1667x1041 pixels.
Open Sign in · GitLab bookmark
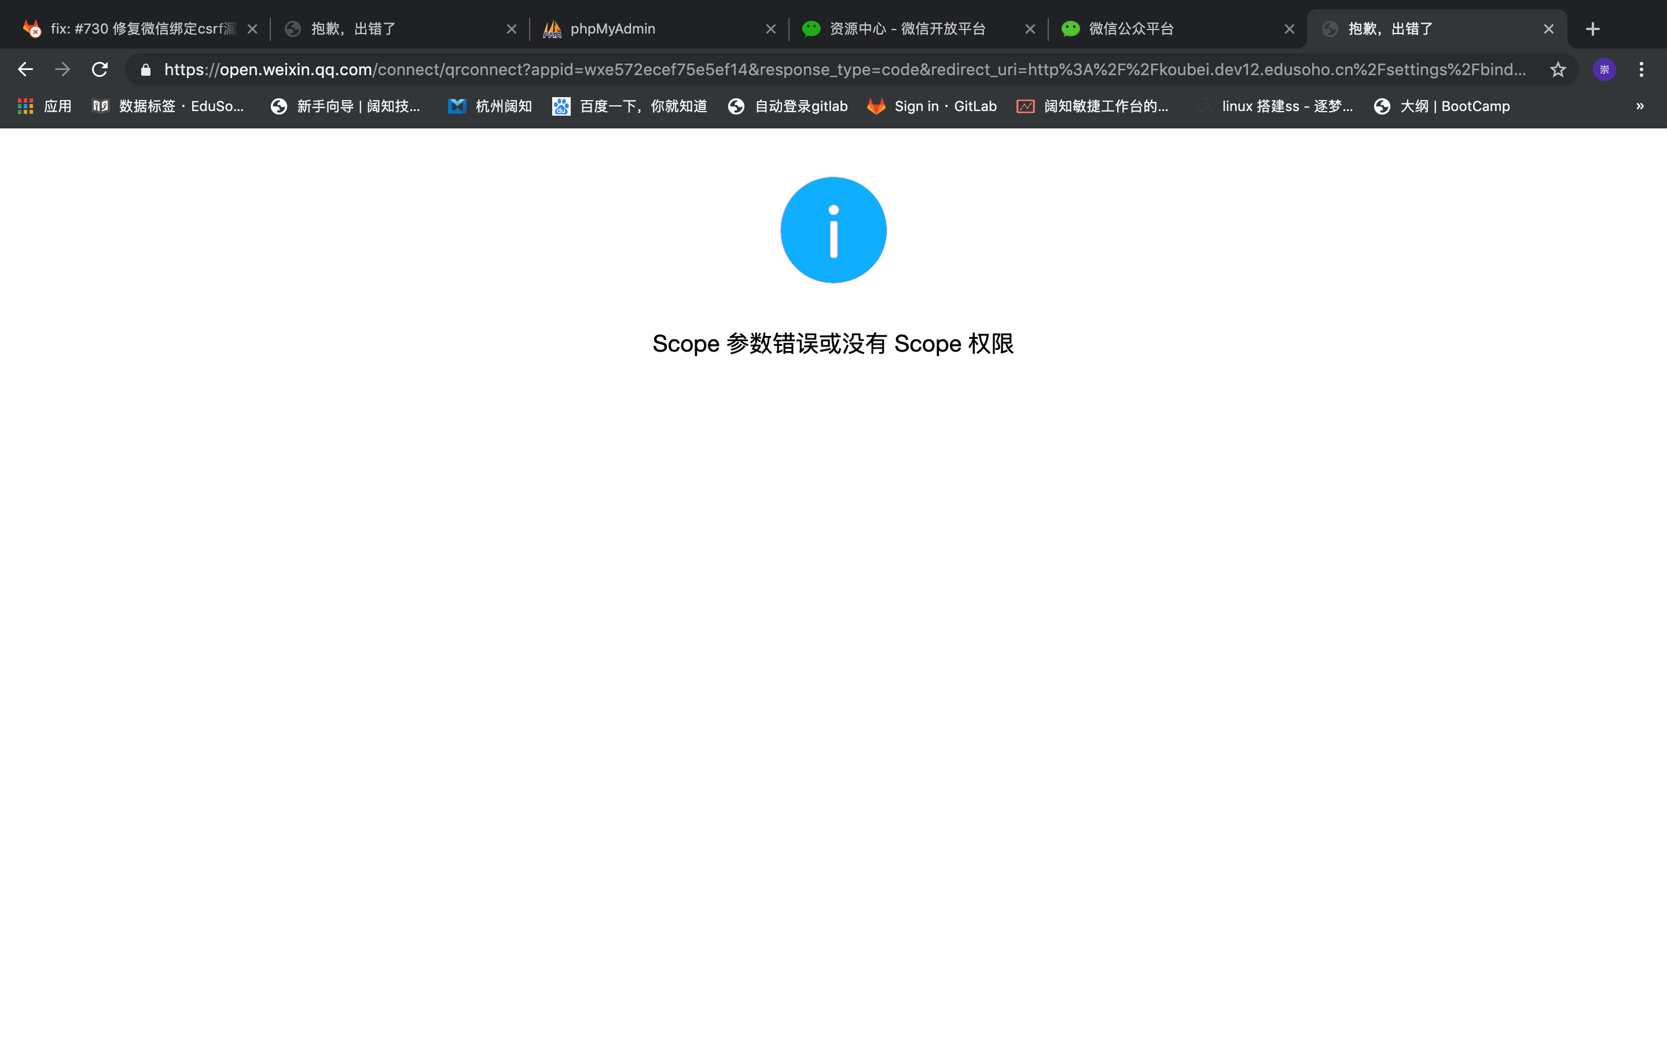coord(932,106)
